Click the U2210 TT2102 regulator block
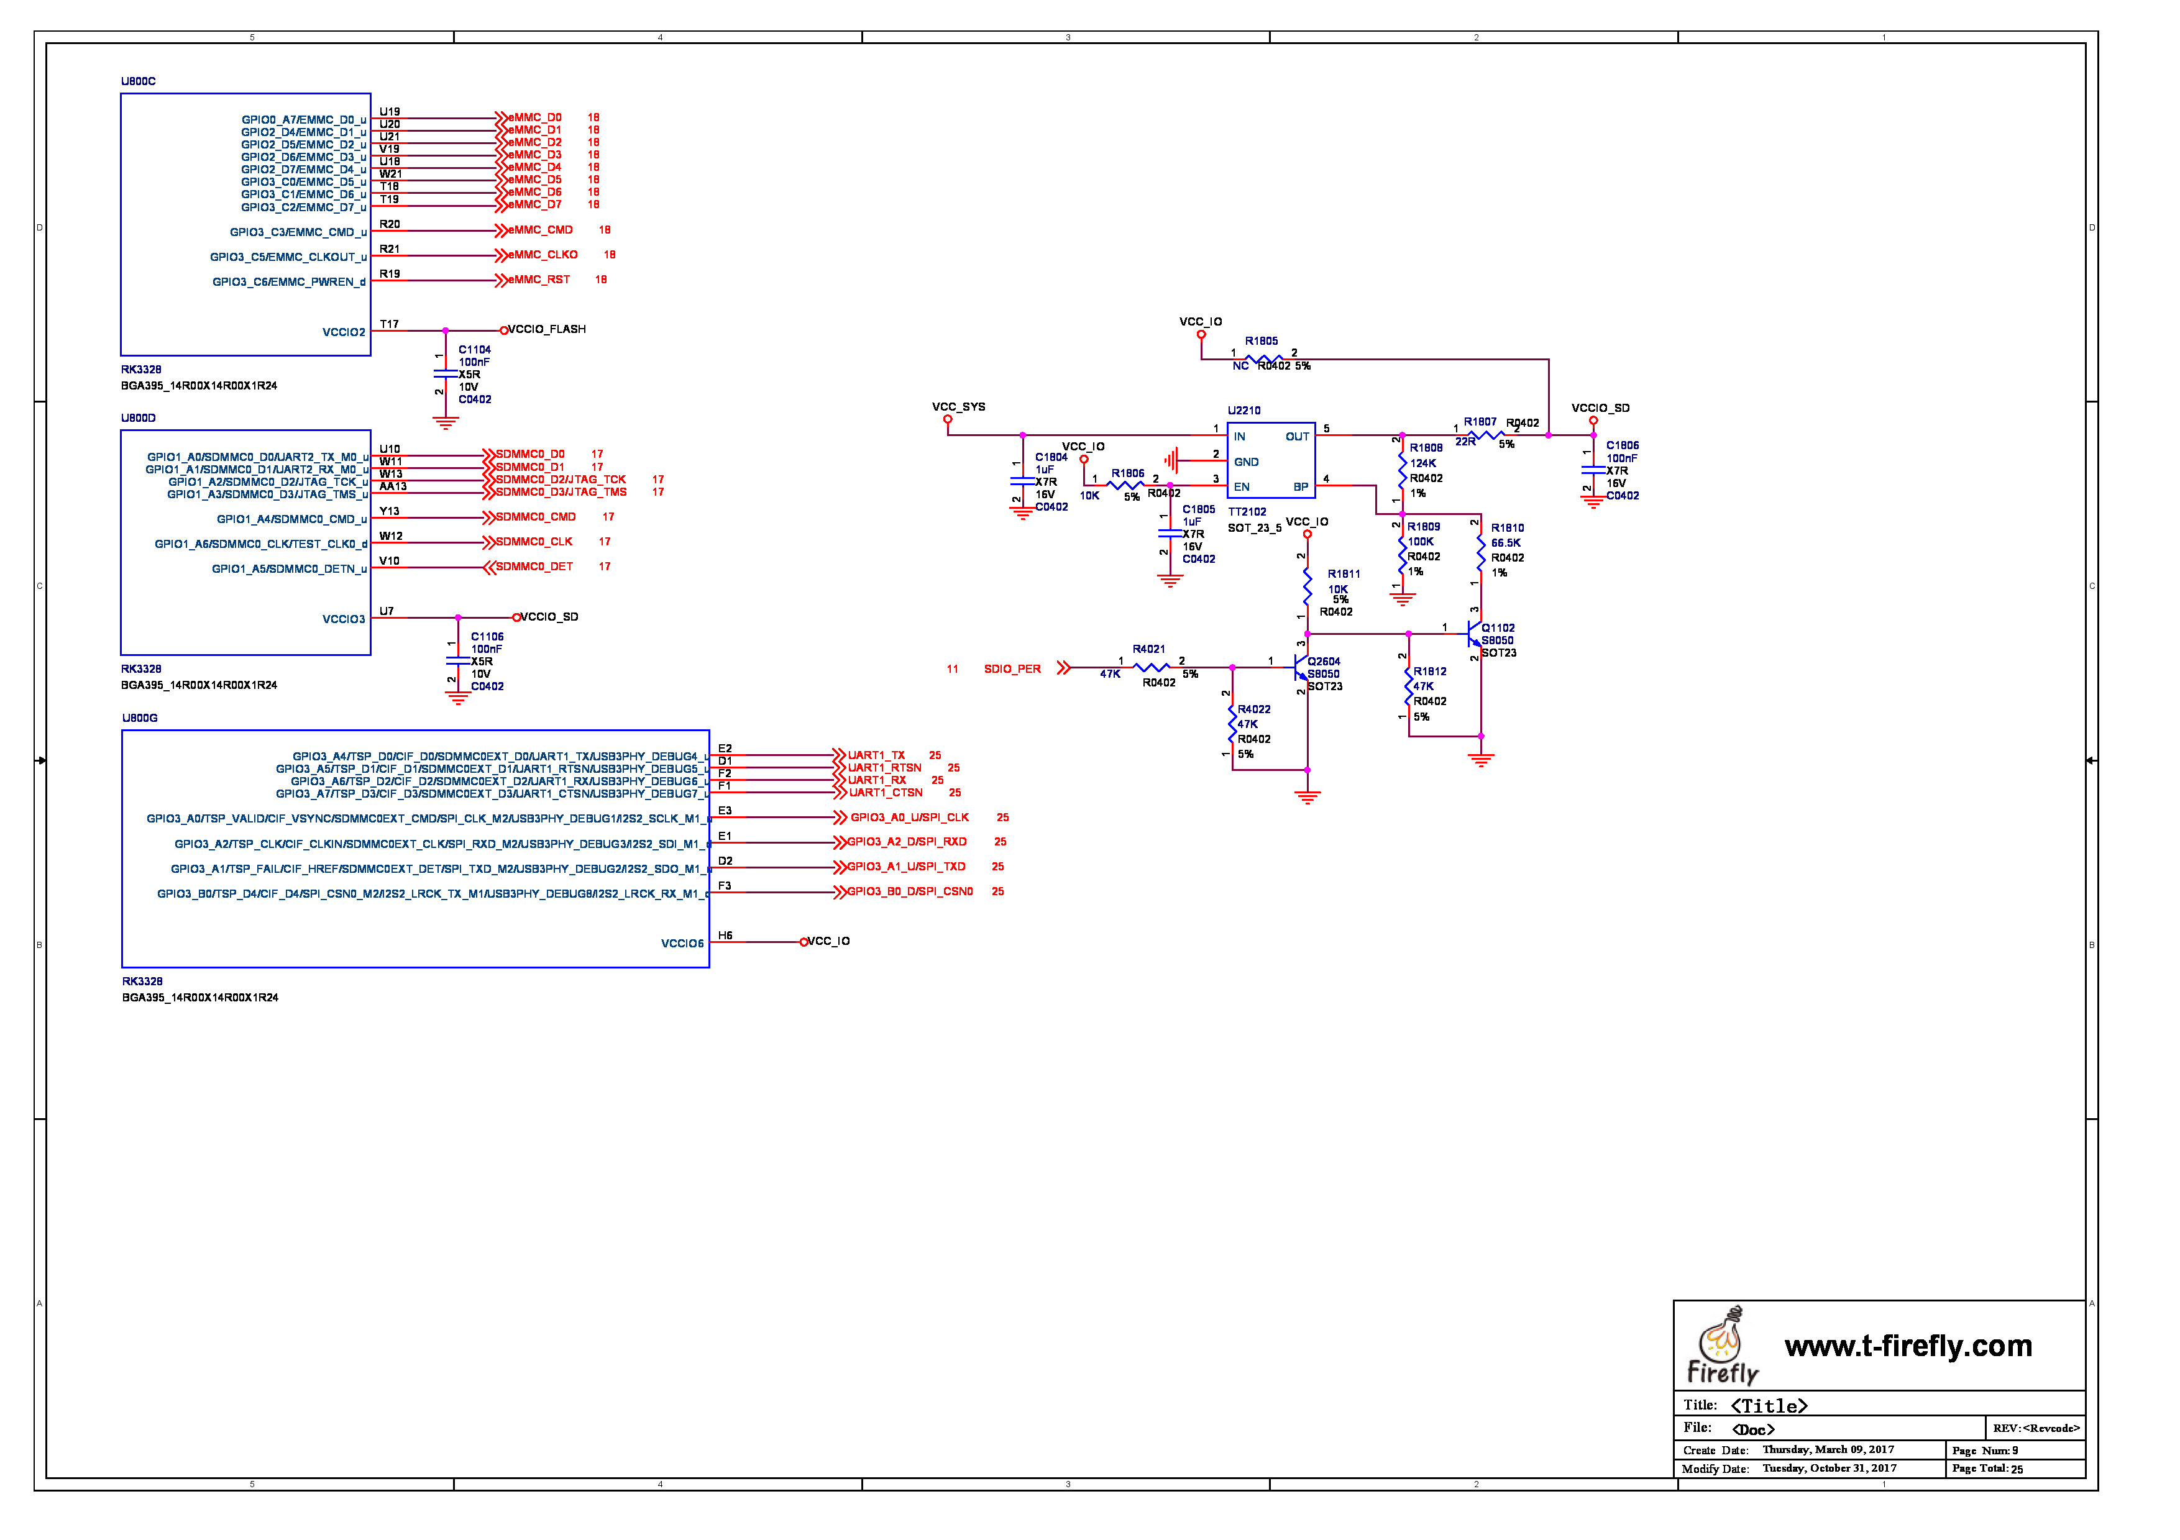The image size is (2180, 1540). 1270,461
